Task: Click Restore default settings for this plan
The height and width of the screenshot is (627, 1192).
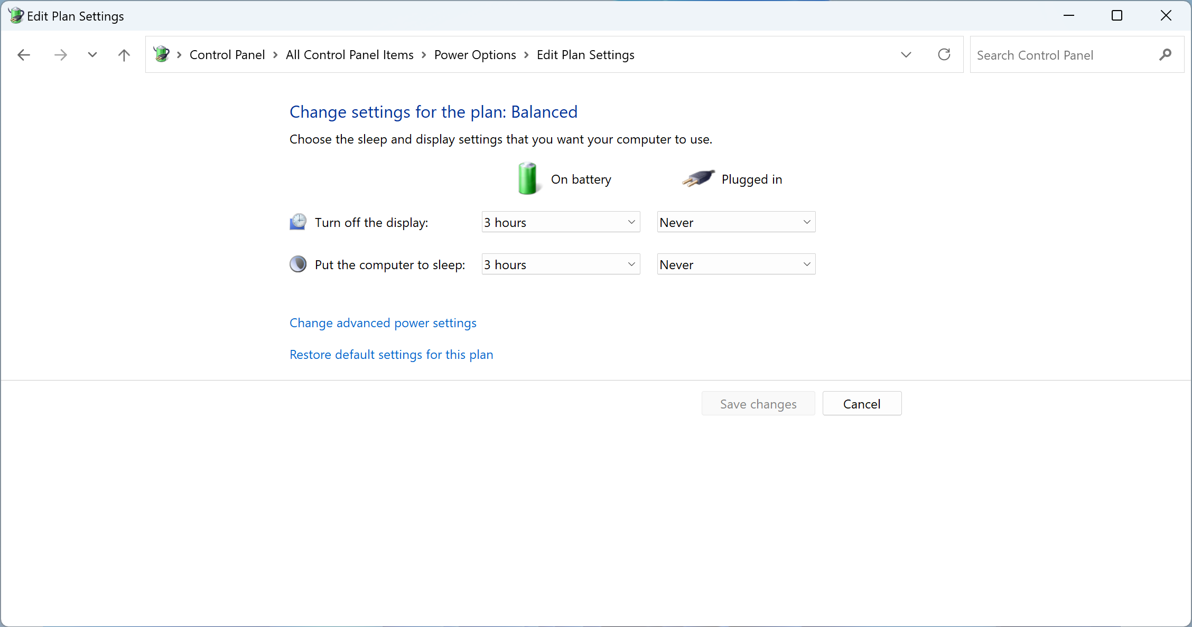Action: click(391, 355)
